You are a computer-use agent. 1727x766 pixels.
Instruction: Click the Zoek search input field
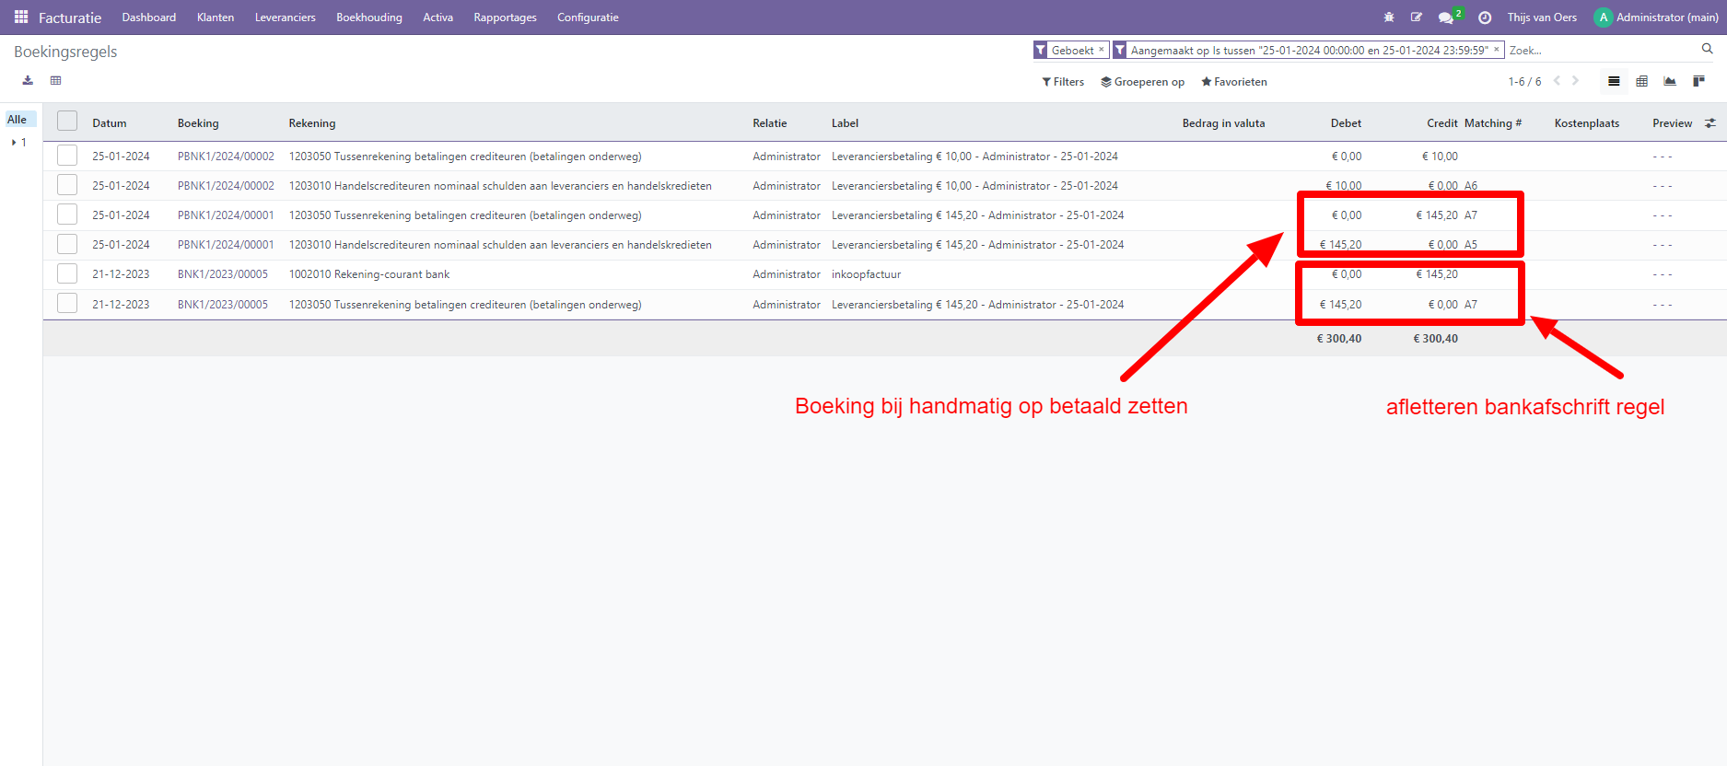[1601, 51]
